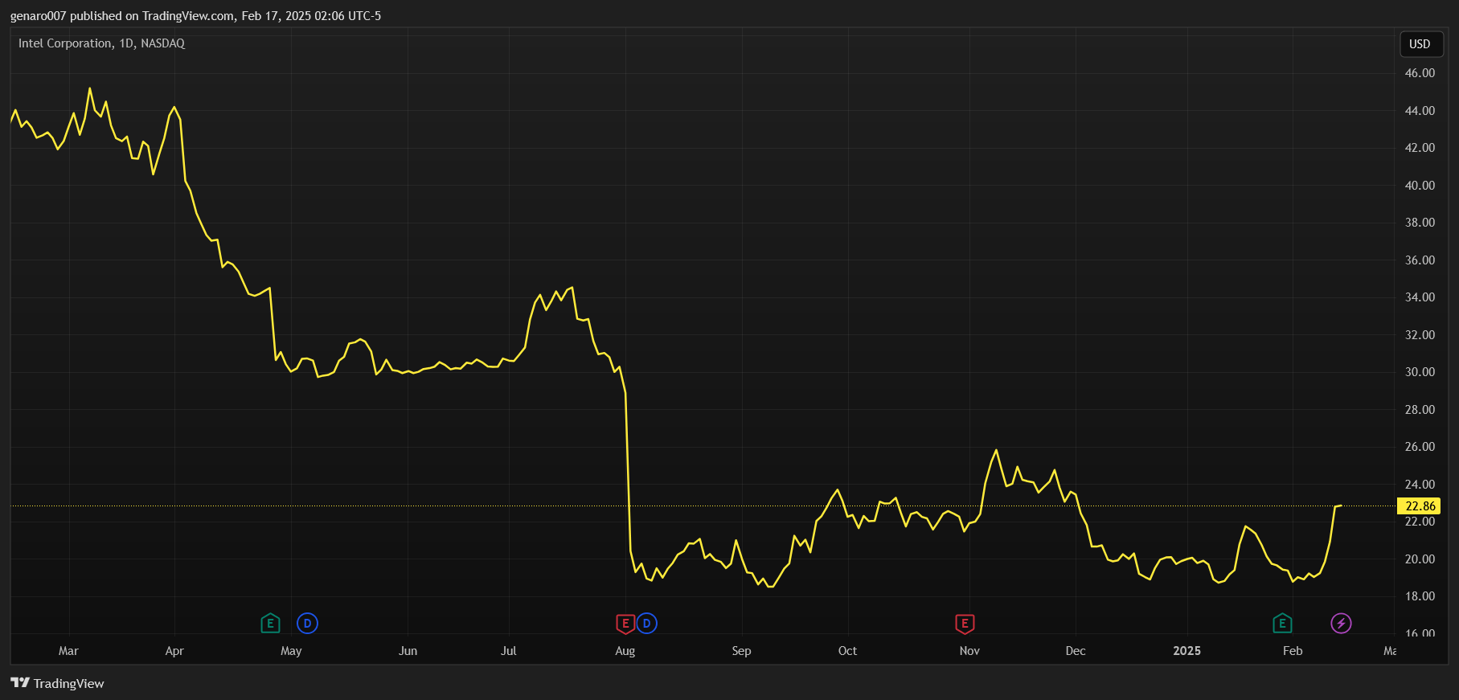The height and width of the screenshot is (700, 1459).
Task: Click the Jun label on time axis
Action: 408,651
